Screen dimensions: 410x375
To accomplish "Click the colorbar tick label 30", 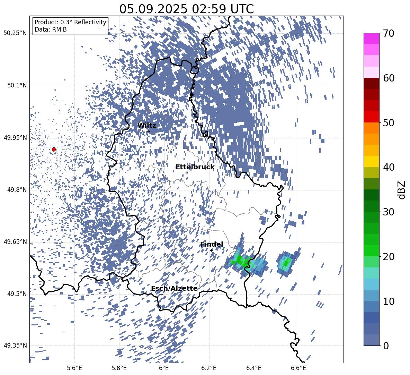I will (389, 212).
